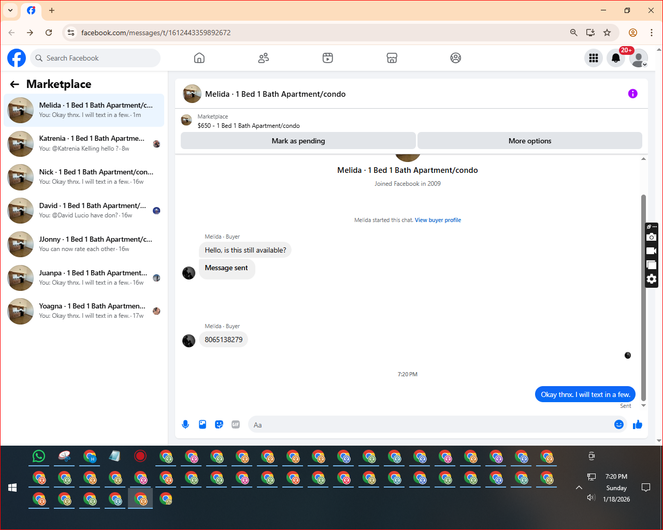Open a new browser tab
Image resolution: width=663 pixels, height=530 pixels.
[52, 10]
